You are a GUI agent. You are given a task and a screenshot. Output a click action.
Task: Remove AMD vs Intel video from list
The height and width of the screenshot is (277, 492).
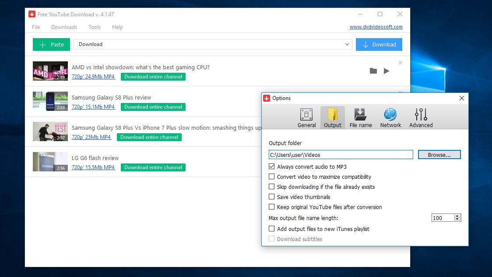point(401,63)
